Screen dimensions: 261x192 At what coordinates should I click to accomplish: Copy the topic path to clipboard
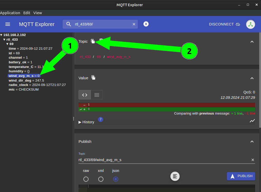93,41
